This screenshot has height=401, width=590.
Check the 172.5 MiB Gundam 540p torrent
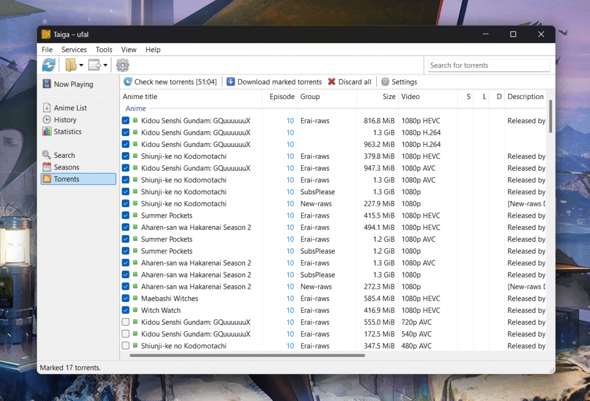pos(126,334)
